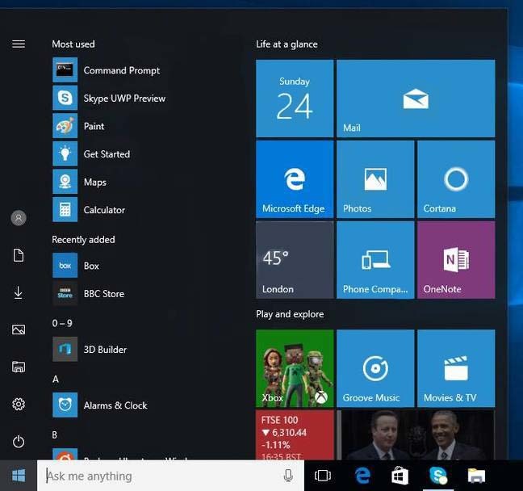Viewport: 523px width, 491px height.
Task: Click the user account avatar
Action: [x=19, y=218]
